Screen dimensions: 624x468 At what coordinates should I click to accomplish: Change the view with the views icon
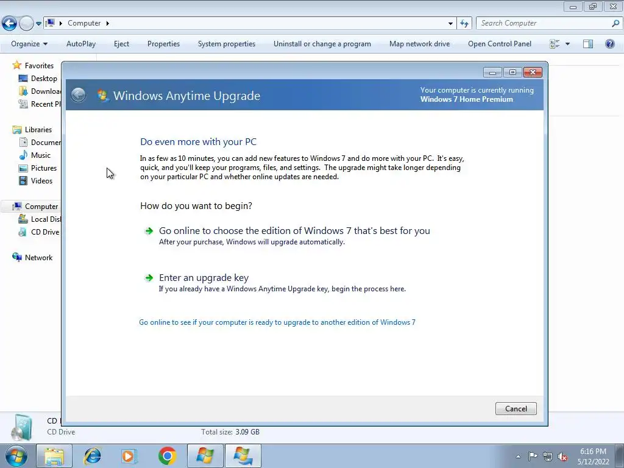click(x=555, y=44)
